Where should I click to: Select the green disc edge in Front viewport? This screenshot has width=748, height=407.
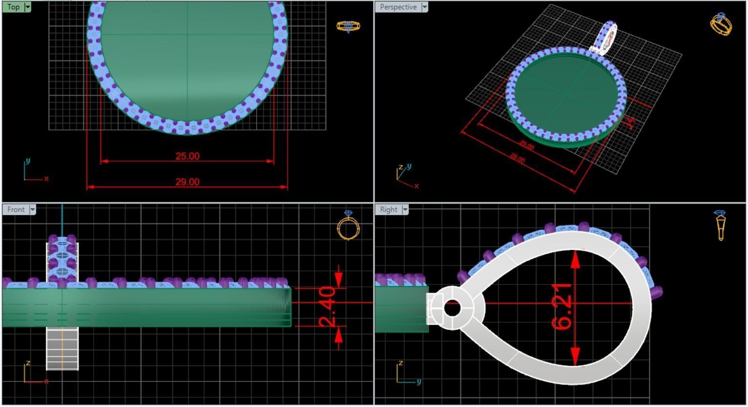coord(146,307)
